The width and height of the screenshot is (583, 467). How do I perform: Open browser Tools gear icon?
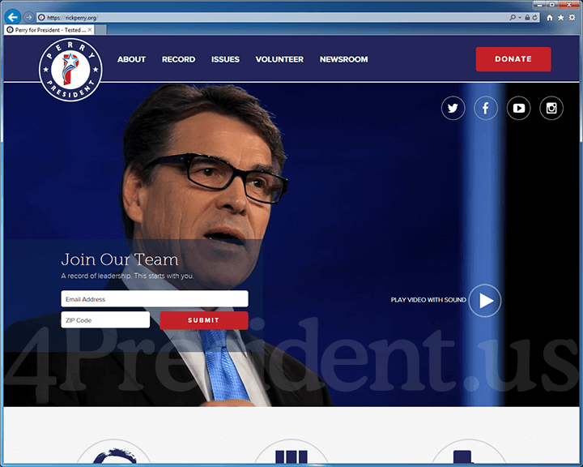(572, 18)
